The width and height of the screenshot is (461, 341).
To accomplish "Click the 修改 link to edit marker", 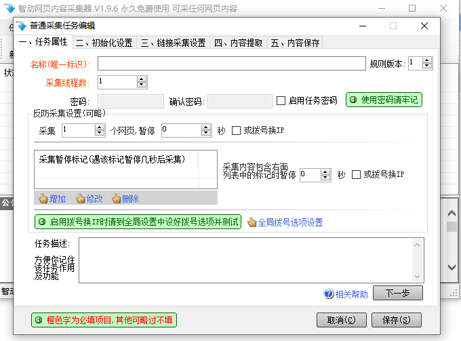I will click(94, 199).
